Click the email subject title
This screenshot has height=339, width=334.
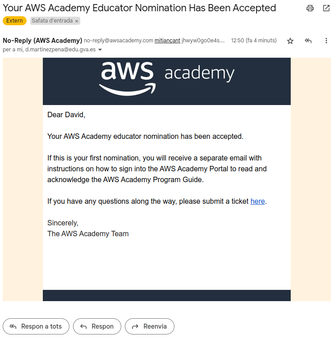coord(139,8)
